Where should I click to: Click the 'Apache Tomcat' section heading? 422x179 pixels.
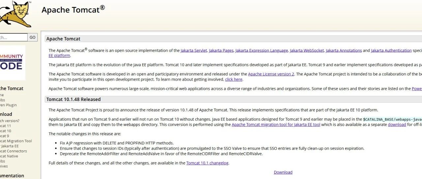point(63,38)
